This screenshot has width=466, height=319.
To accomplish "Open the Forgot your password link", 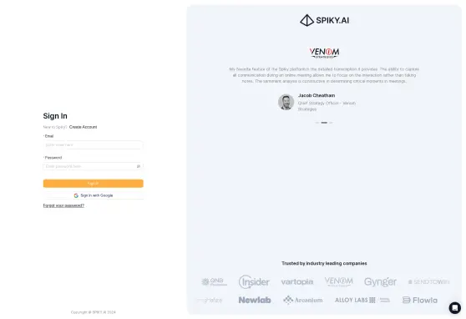I will tap(63, 205).
